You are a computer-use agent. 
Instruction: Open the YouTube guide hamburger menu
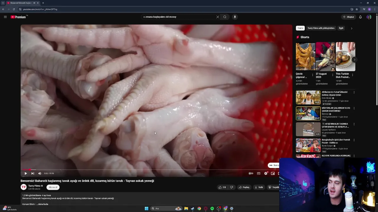pyautogui.click(x=5, y=17)
